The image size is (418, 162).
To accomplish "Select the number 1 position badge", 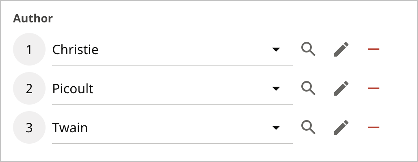I will point(29,49).
